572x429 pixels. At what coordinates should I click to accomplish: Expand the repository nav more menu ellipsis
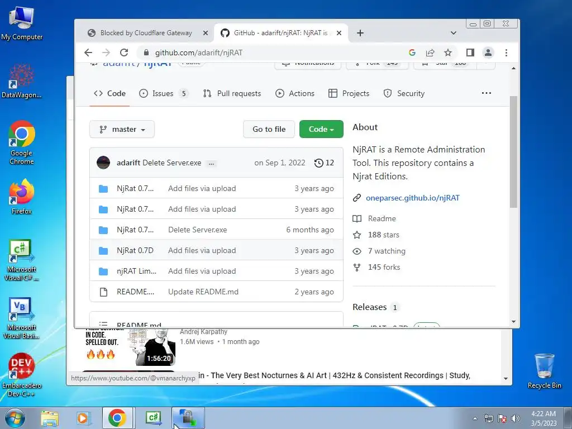[x=487, y=93]
